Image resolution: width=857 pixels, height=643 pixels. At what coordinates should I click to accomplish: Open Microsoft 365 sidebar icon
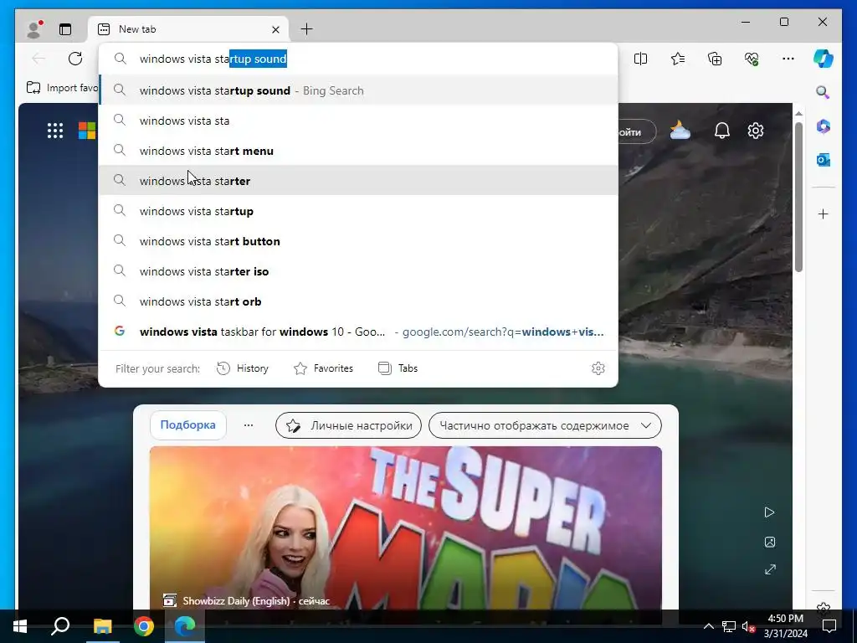pos(824,126)
